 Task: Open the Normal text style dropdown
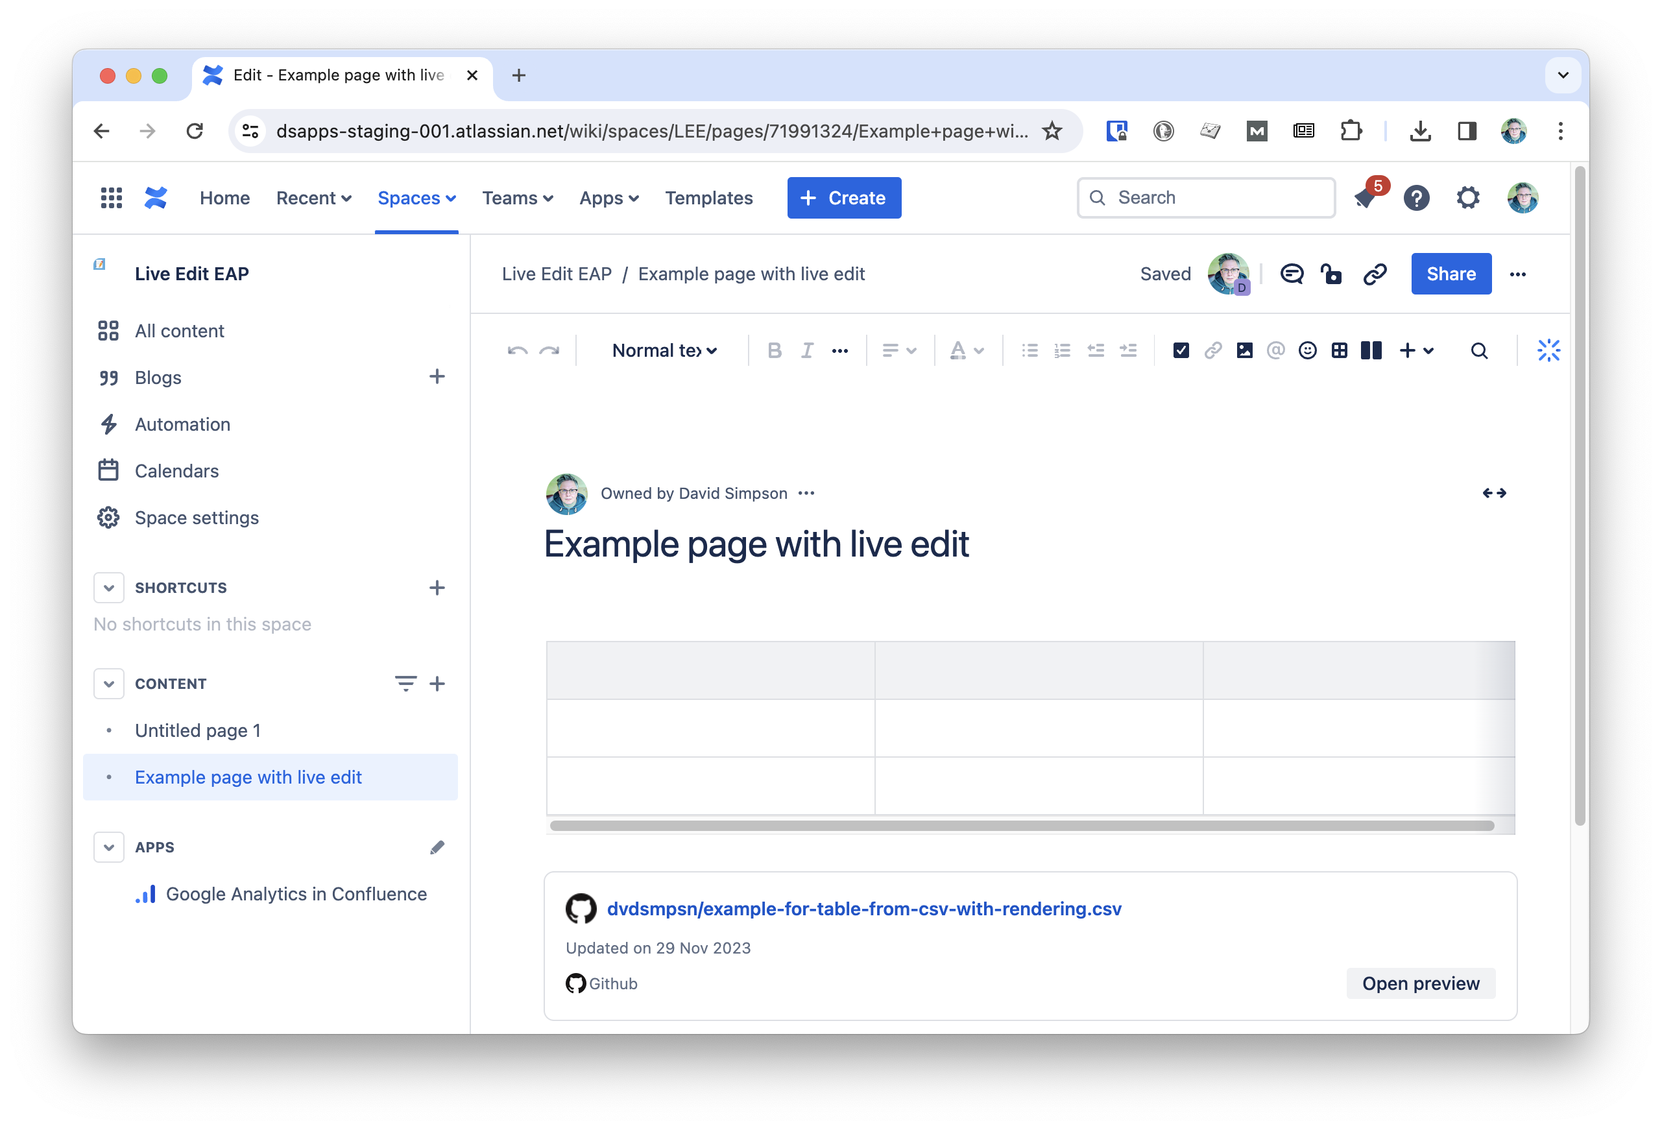(664, 350)
